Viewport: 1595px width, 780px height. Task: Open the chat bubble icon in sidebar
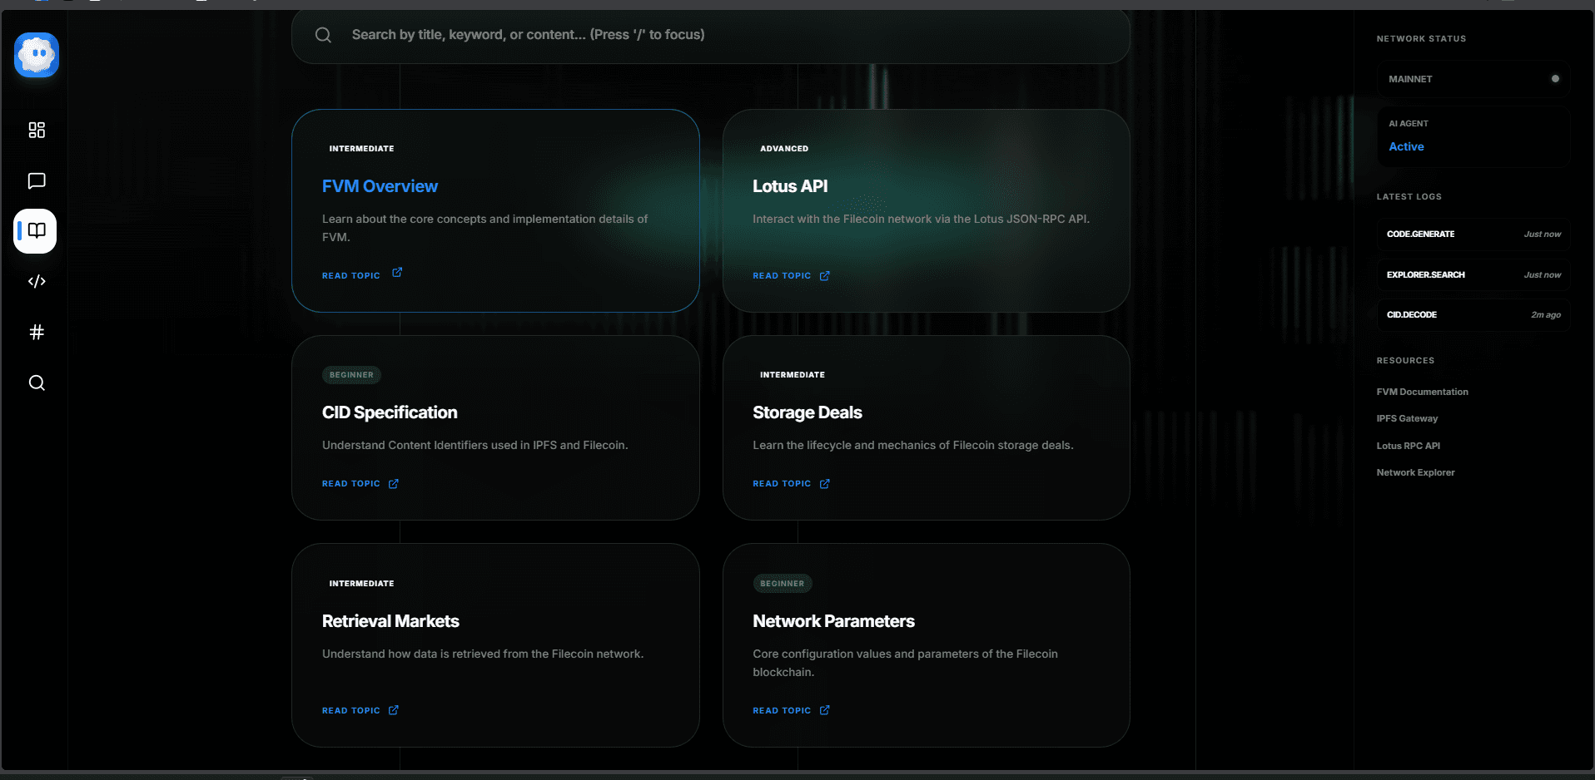tap(37, 180)
